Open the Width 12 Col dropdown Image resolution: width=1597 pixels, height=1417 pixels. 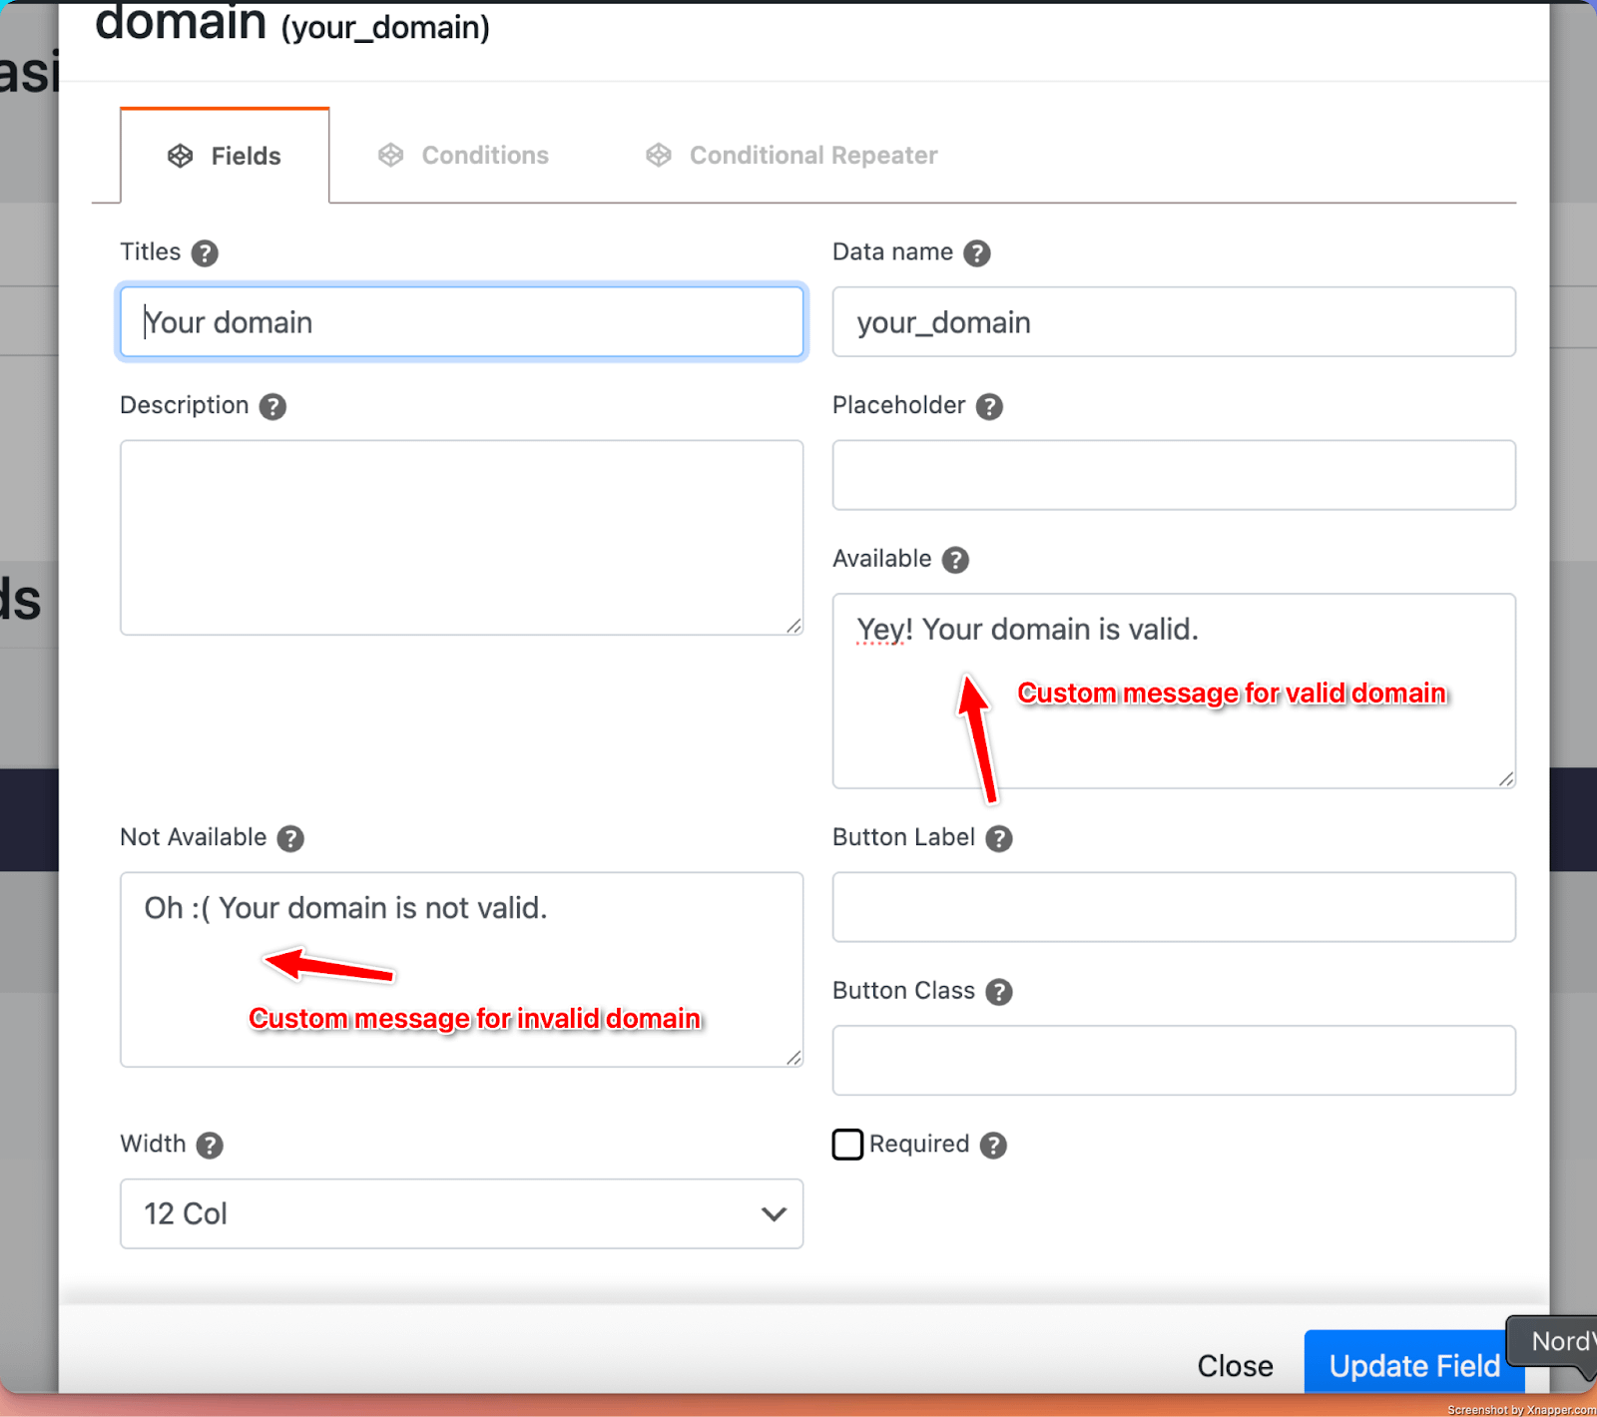coord(461,1213)
